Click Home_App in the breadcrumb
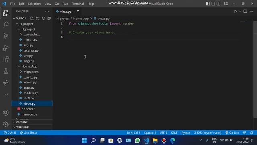 click(81, 19)
